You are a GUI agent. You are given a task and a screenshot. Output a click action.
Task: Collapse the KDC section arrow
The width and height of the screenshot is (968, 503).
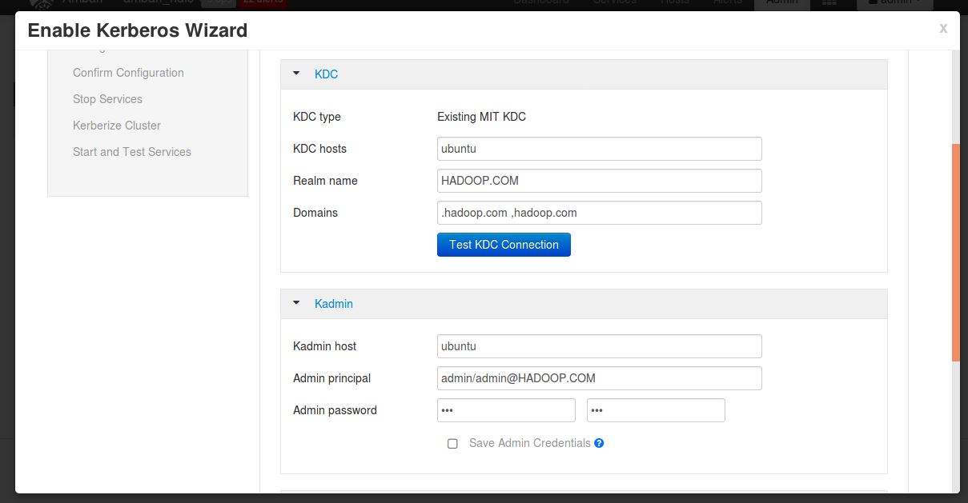click(x=296, y=74)
